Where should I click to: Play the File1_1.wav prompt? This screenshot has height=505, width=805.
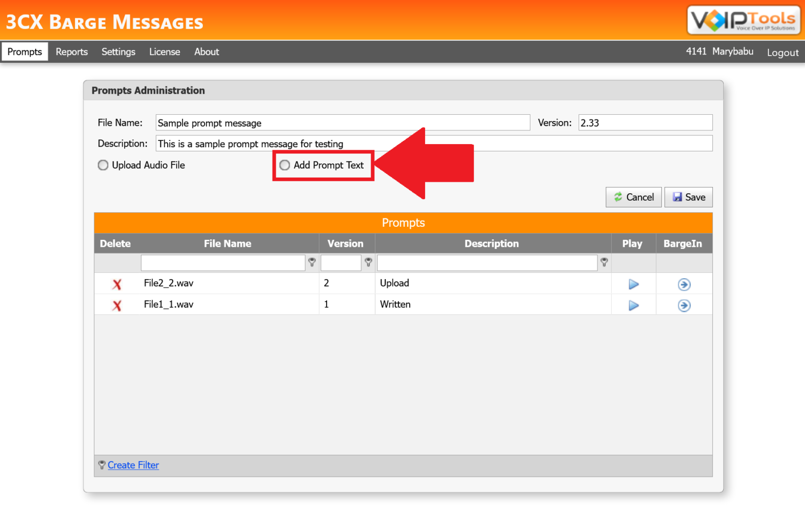tap(633, 305)
